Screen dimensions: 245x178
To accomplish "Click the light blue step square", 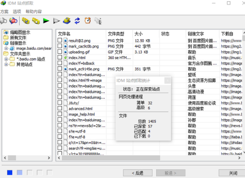I will pos(20,173).
